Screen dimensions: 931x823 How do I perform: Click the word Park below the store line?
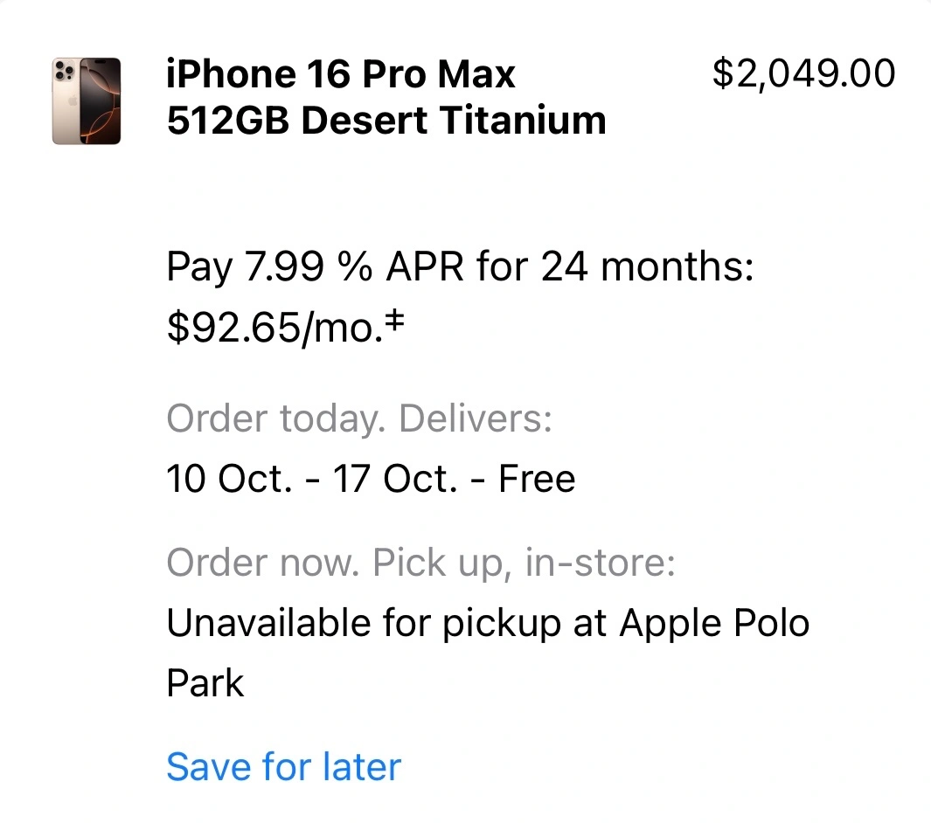205,683
